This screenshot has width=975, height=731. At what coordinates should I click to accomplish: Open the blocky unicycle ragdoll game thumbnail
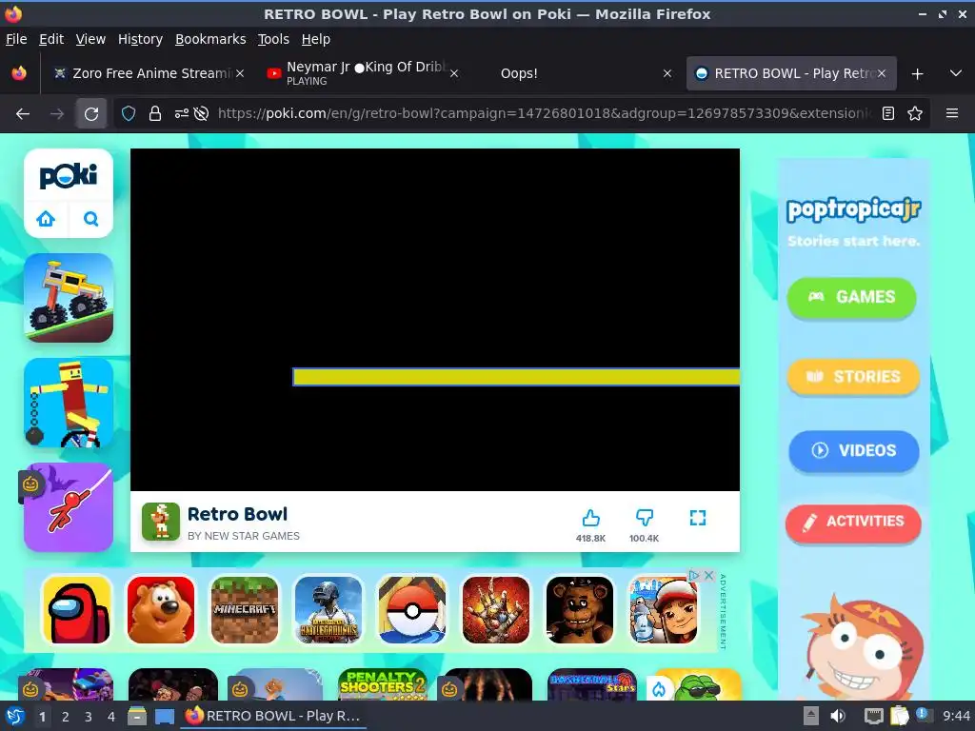tap(69, 403)
